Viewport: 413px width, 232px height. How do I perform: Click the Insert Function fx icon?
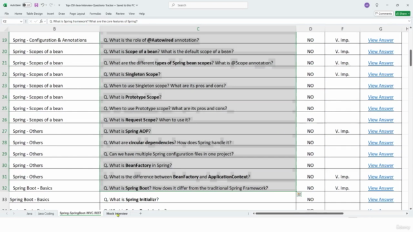point(41,21)
